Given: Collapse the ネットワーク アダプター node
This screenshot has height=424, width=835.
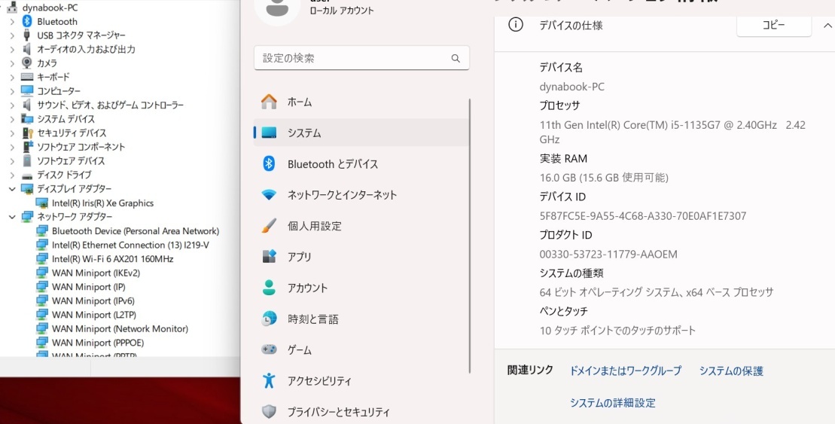Looking at the screenshot, I should click(12, 217).
